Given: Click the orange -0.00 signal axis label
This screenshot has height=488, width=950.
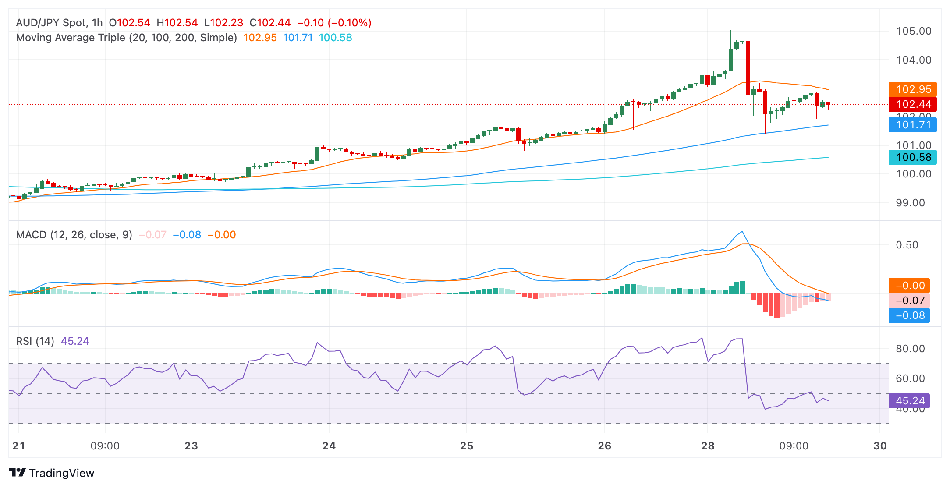Looking at the screenshot, I should click(x=909, y=286).
